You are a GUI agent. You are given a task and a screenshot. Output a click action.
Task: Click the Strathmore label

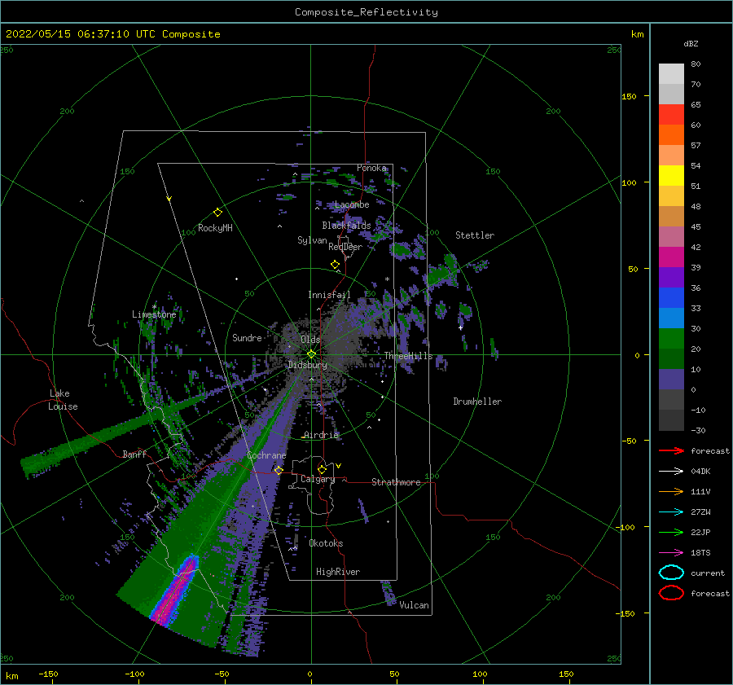coord(396,482)
